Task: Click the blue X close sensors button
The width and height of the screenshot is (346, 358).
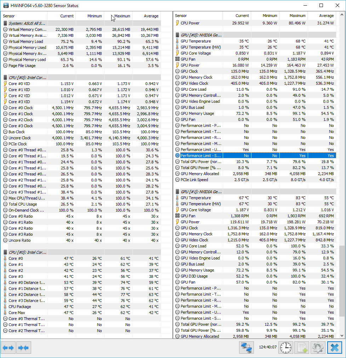Action: pyautogui.click(x=334, y=348)
